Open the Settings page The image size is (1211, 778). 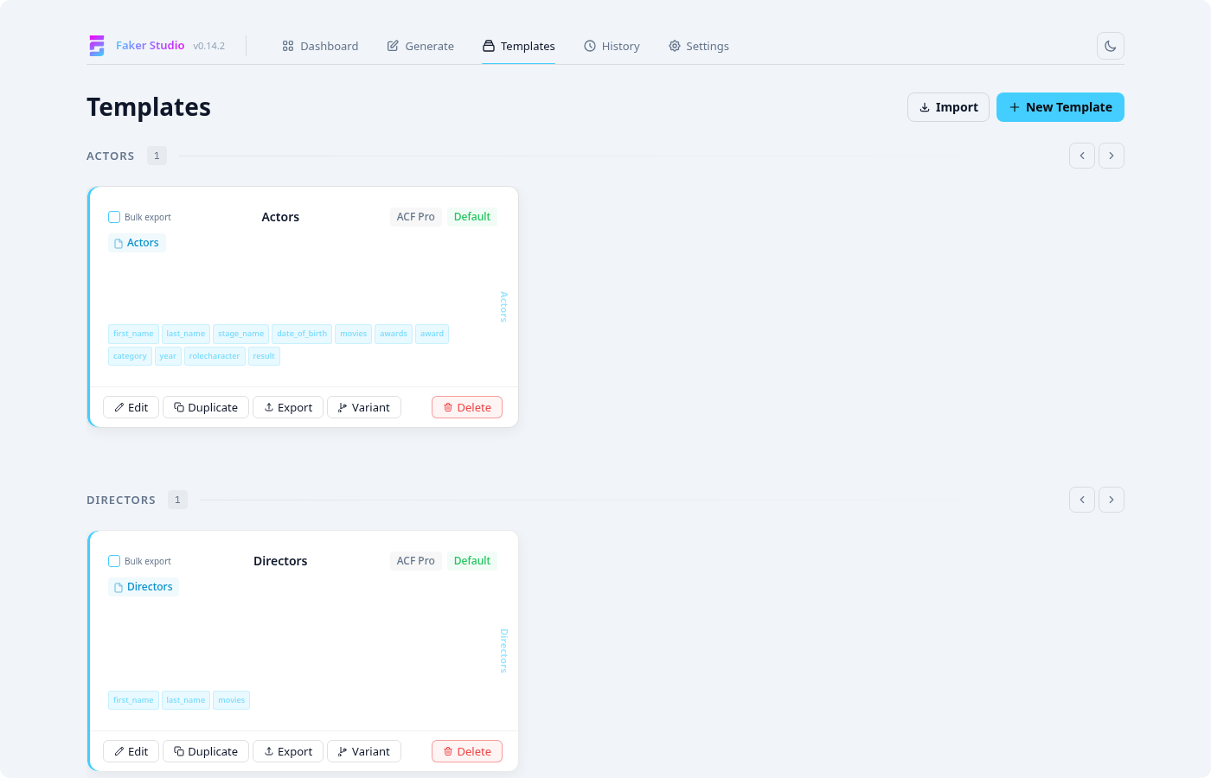point(699,46)
